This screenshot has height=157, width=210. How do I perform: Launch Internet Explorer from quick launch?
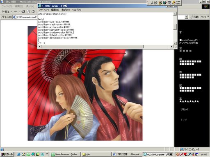coord(19,155)
